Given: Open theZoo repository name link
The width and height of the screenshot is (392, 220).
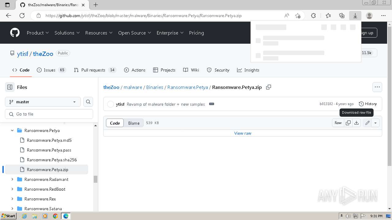Looking at the screenshot, I should (43, 53).
